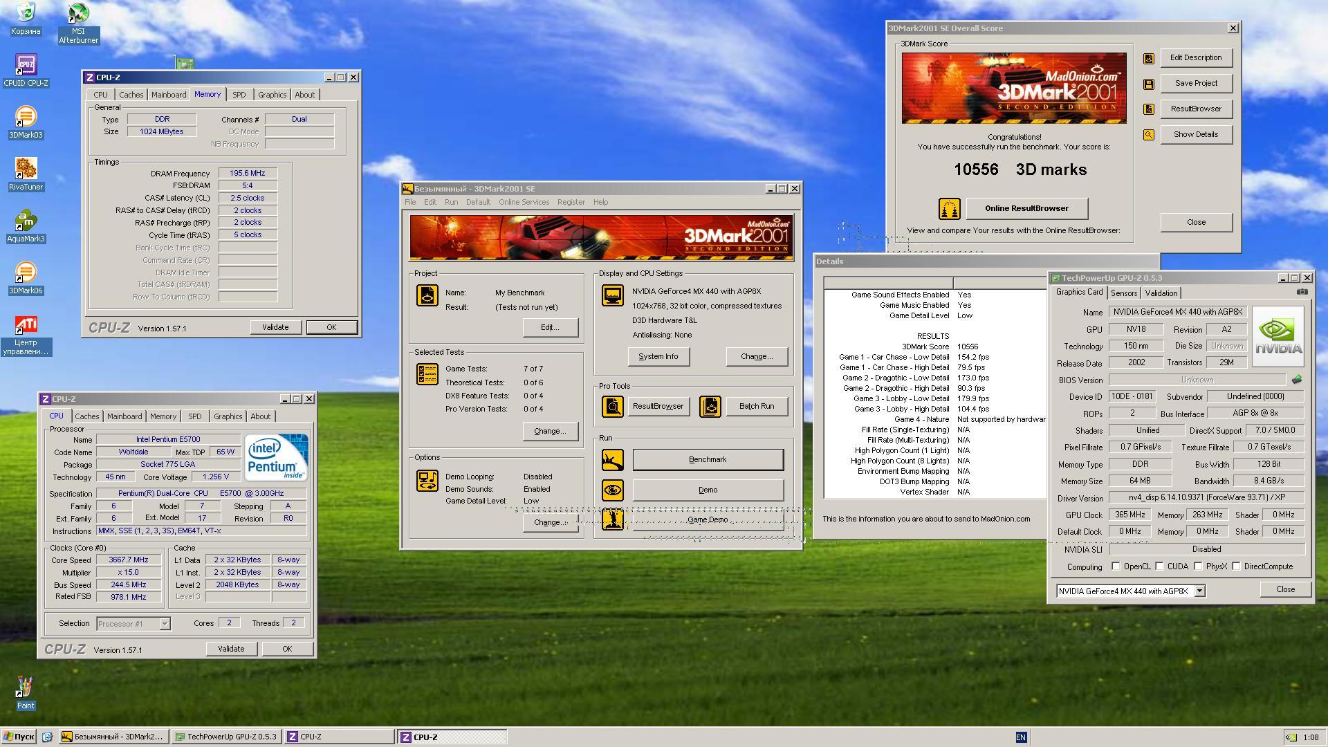Image resolution: width=1328 pixels, height=747 pixels.
Task: Click the GPU-Z BIOS save icon
Action: pos(1297,380)
